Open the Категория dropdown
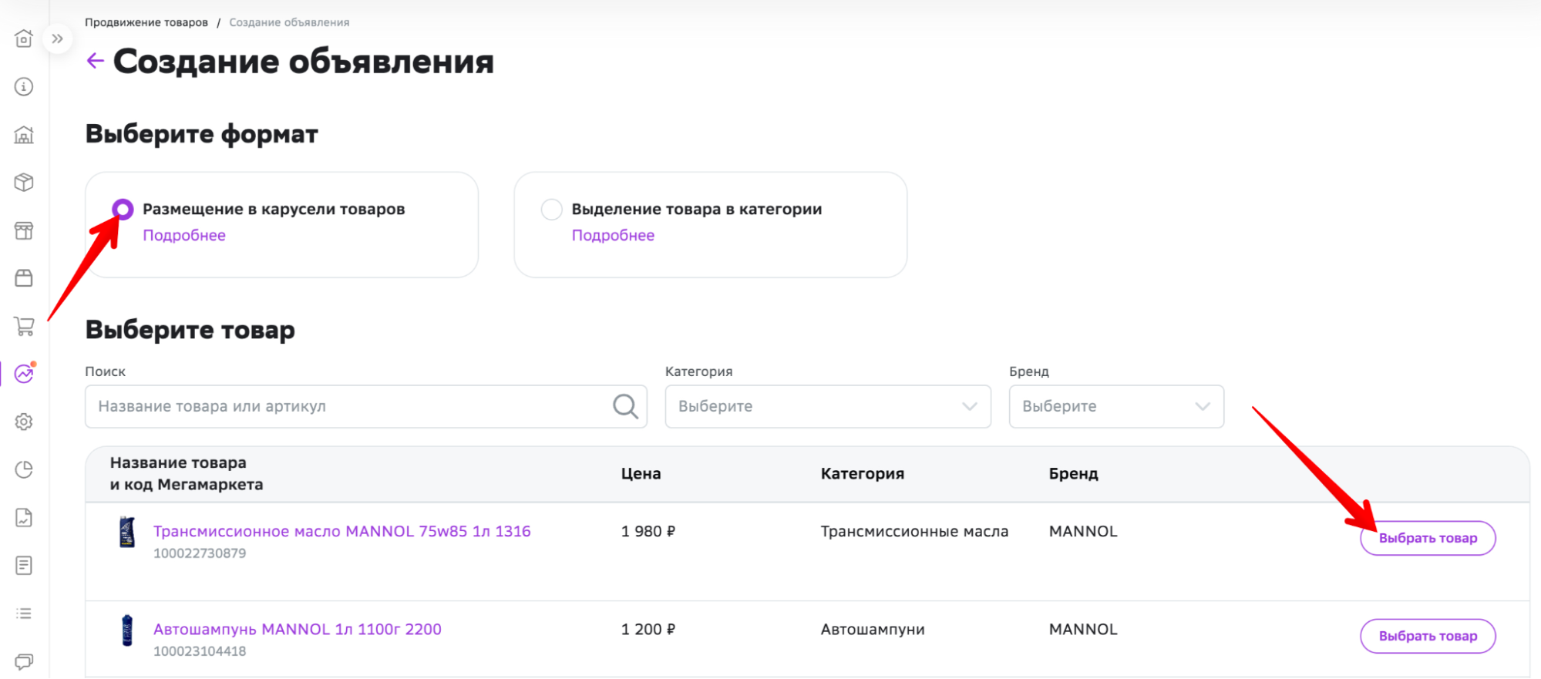Image resolution: width=1541 pixels, height=679 pixels. (x=828, y=406)
